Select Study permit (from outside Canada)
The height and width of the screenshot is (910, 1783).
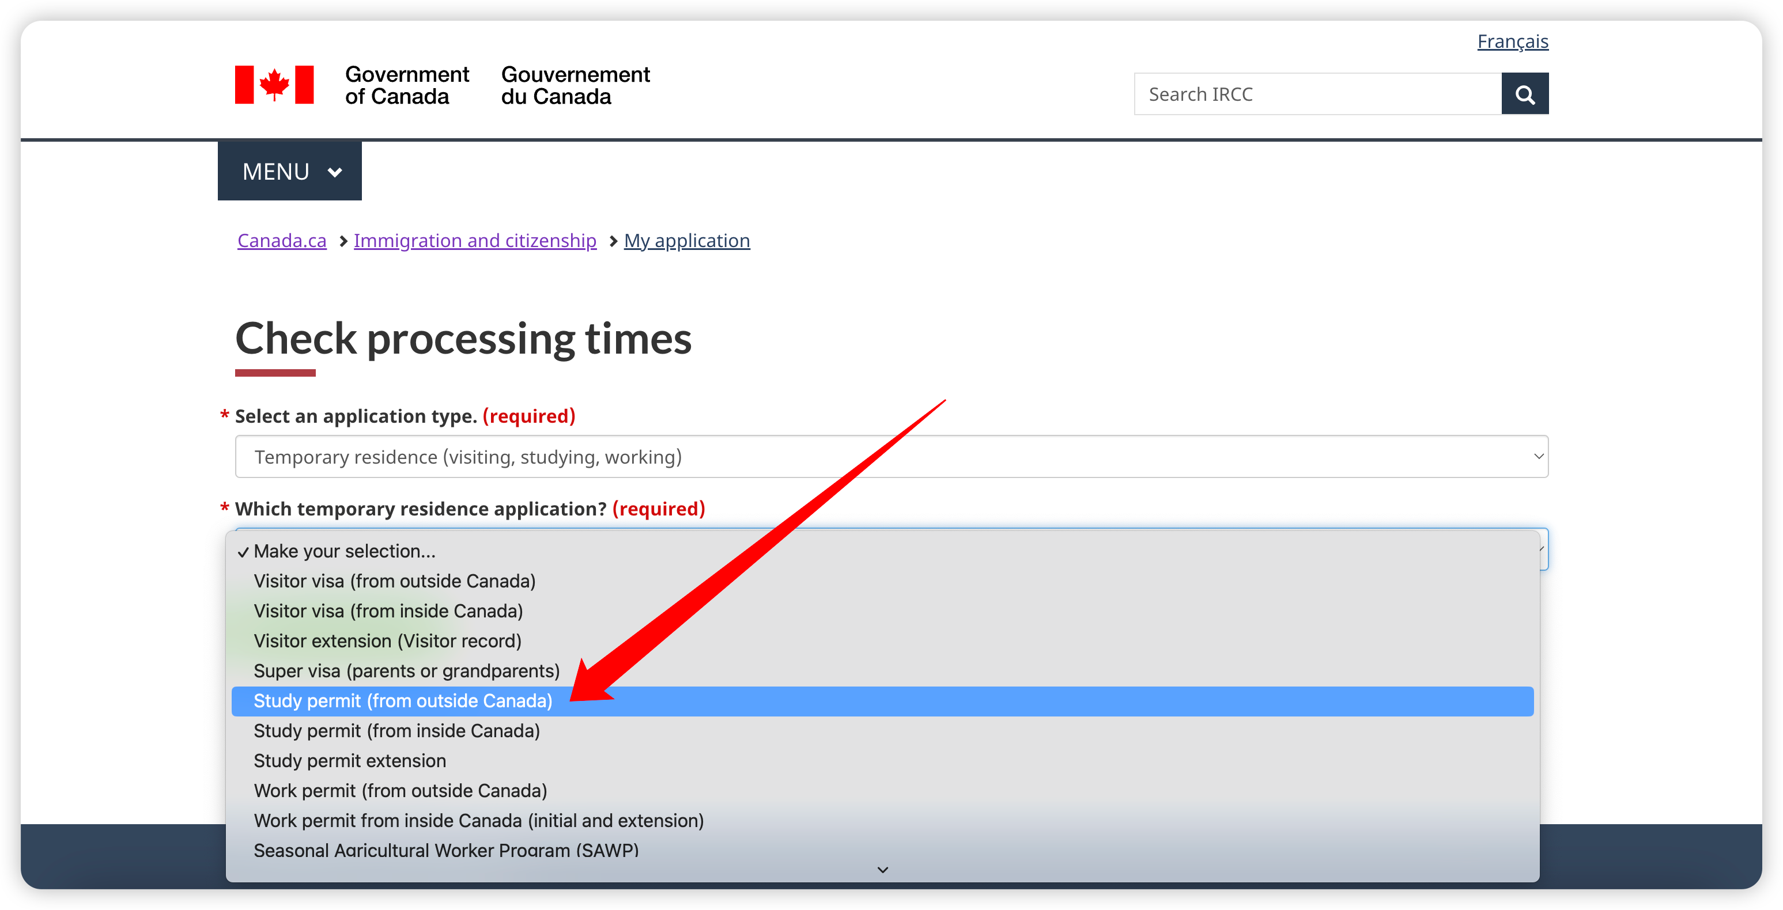point(882,700)
